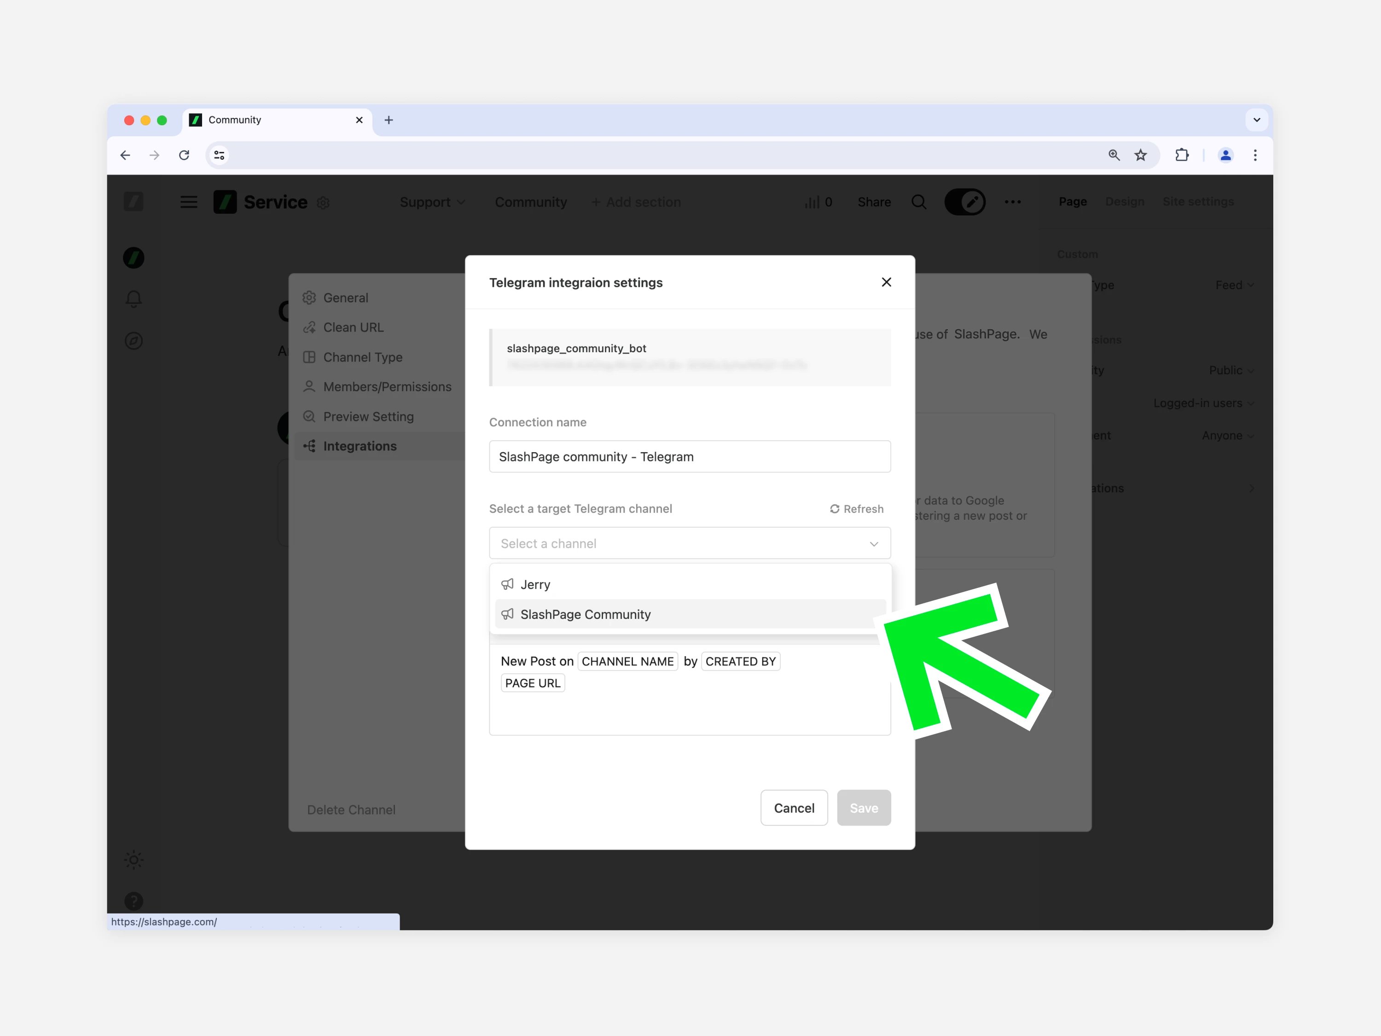Select Jerry channel option
This screenshot has width=1381, height=1036.
point(690,584)
